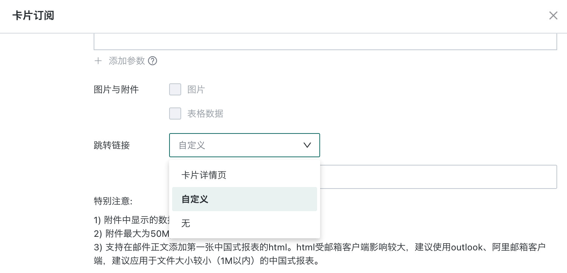Enable the 图片 checkbox
The height and width of the screenshot is (273, 567).
pyautogui.click(x=175, y=89)
